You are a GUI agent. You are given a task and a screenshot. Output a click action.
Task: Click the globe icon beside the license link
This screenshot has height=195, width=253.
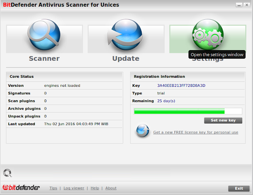click(143, 131)
